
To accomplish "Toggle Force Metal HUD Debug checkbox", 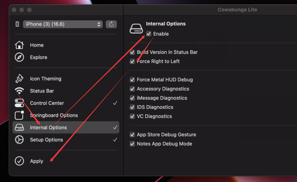I will (x=132, y=80).
